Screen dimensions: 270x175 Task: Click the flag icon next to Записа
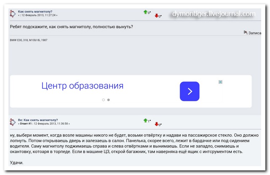(246, 32)
